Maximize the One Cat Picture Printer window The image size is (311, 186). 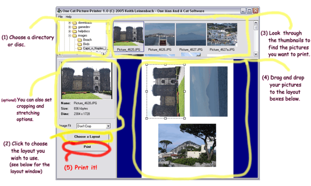[249, 11]
